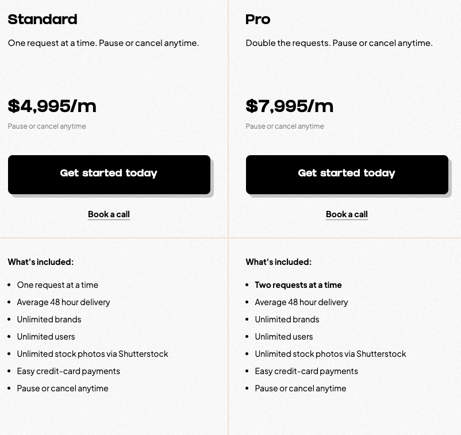
Task: Click 'What's included:' label in Standard column
Action: pos(41,262)
